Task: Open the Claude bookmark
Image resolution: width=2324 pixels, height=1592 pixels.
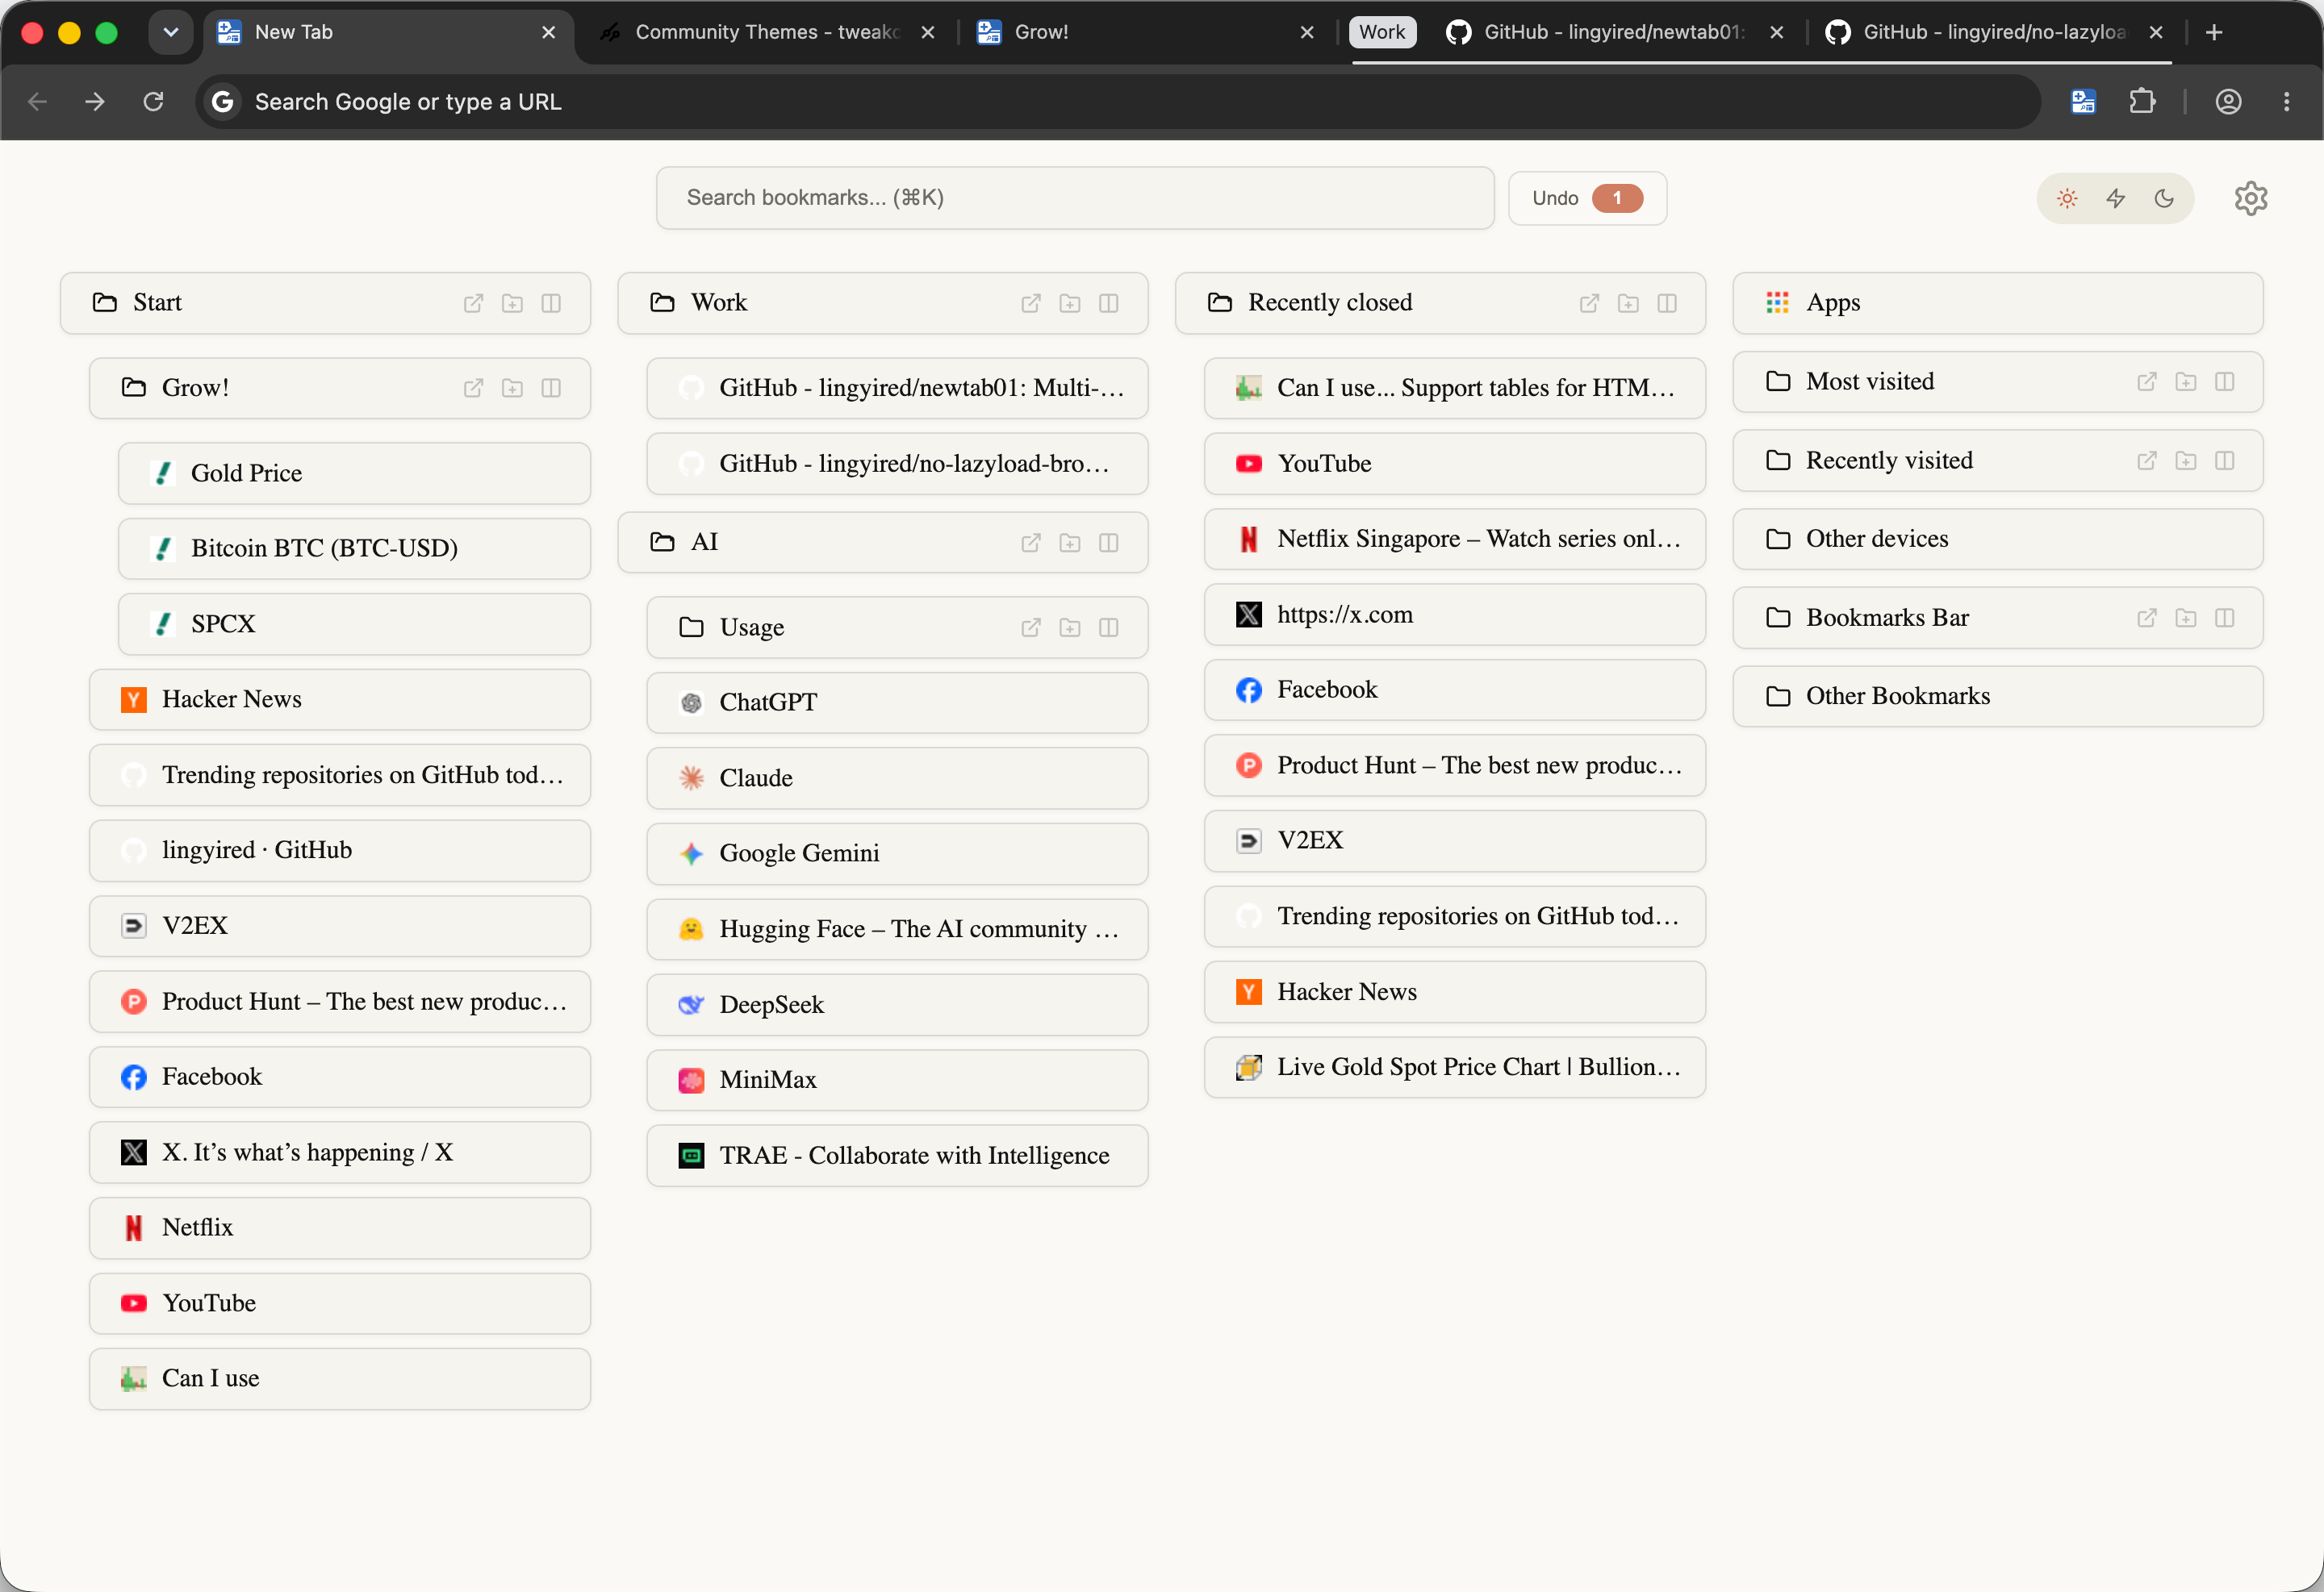Action: tap(897, 778)
